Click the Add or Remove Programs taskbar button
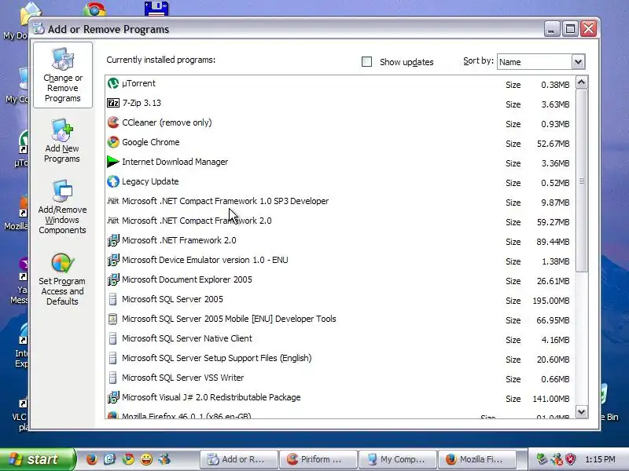Image resolution: width=629 pixels, height=471 pixels. [240, 459]
